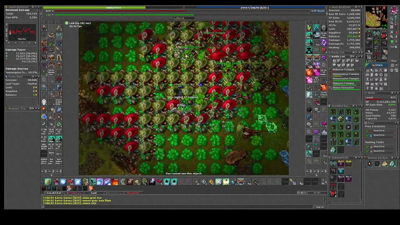Open the options gear icon

tap(392, 71)
